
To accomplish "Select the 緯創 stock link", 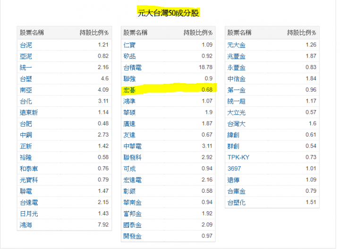I will [233, 135].
